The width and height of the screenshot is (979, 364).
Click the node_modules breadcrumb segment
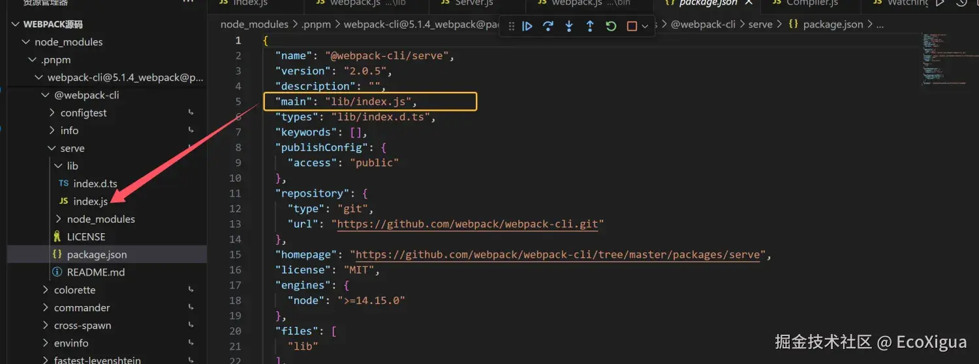point(255,25)
